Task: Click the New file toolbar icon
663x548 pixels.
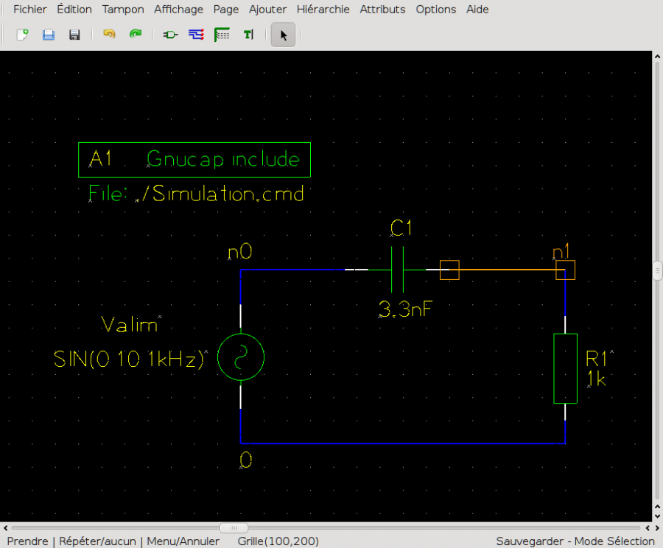Action: (x=22, y=34)
